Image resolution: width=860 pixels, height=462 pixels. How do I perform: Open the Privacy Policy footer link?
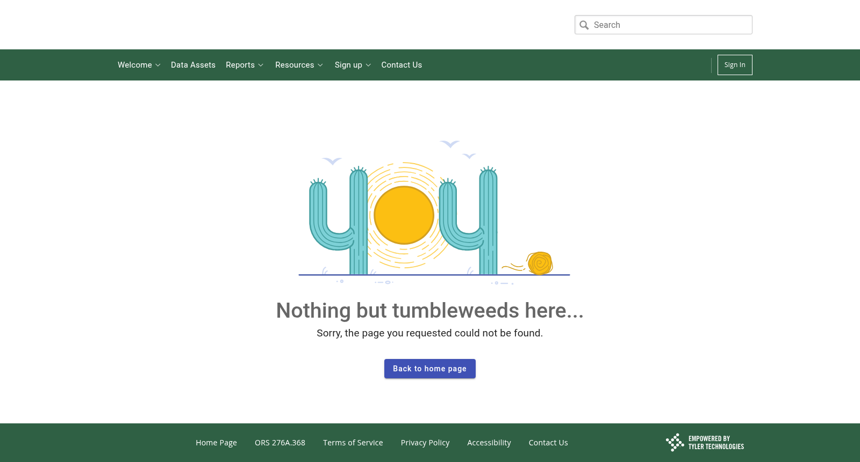(425, 443)
